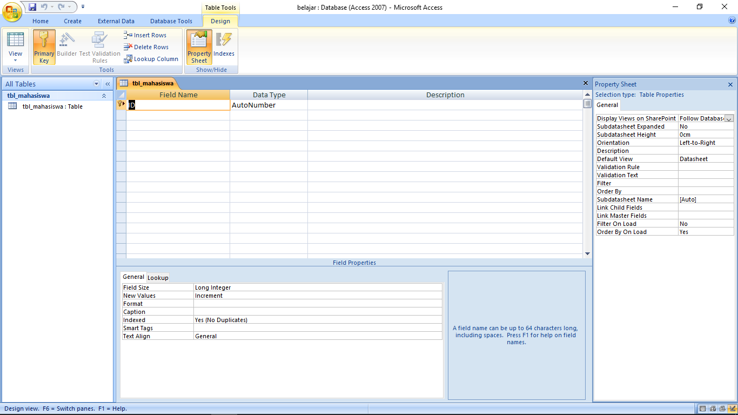
Task: Click the Redo arrow icon
Action: click(61, 7)
